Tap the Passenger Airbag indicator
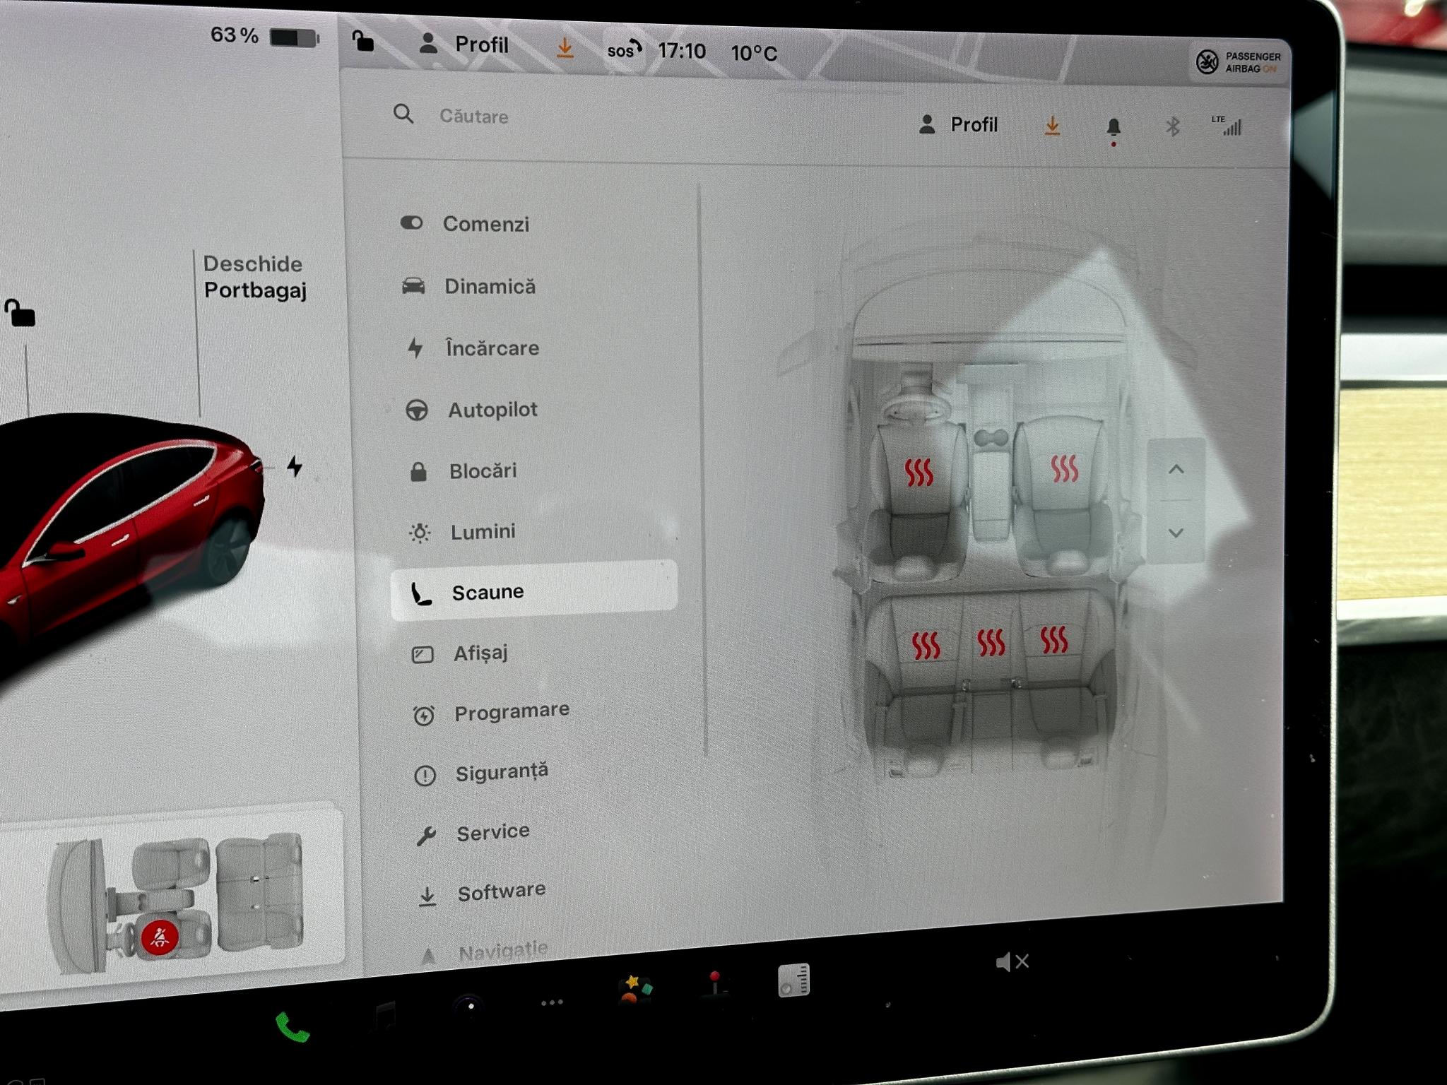The height and width of the screenshot is (1085, 1447). tap(1239, 62)
